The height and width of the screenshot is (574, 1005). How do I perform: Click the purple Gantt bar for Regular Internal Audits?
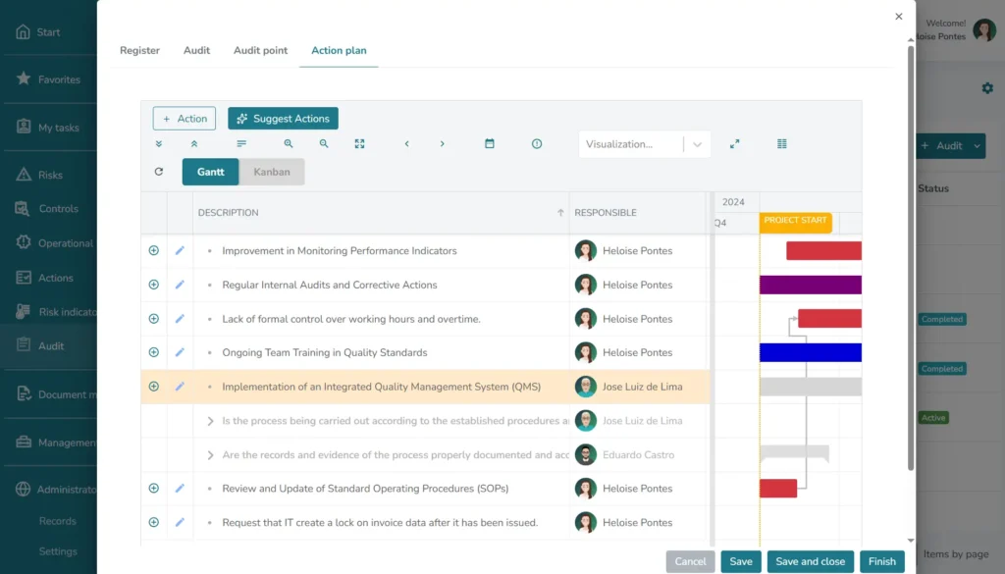810,285
